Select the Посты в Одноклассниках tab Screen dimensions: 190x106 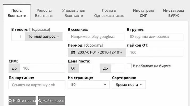109,13
